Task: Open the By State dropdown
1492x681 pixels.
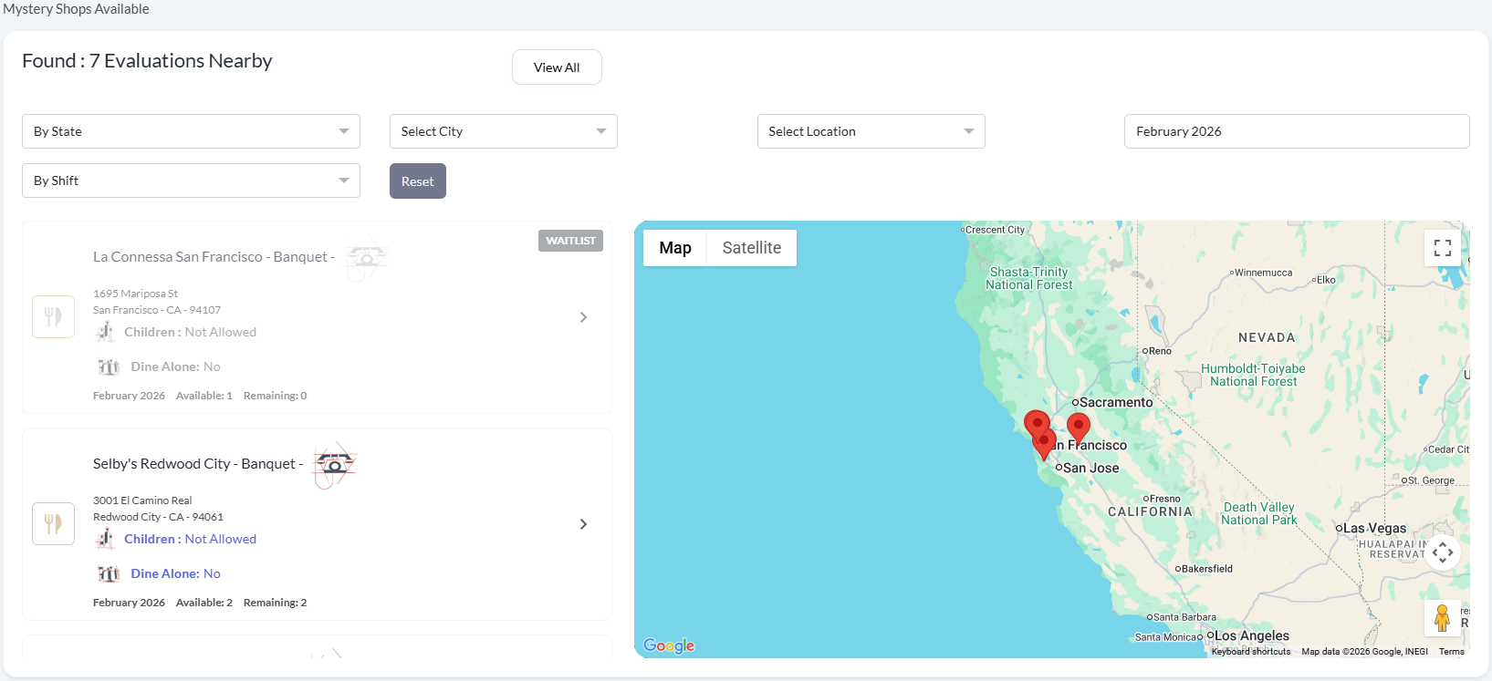Action: tap(191, 131)
